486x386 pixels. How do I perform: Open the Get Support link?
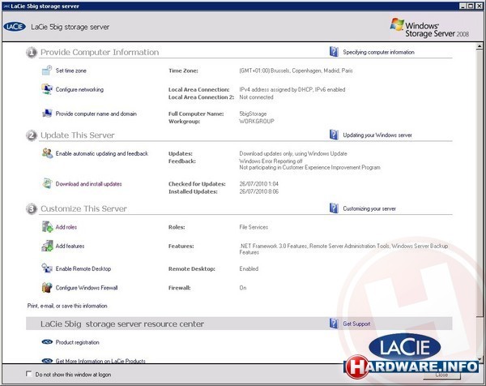pos(356,324)
